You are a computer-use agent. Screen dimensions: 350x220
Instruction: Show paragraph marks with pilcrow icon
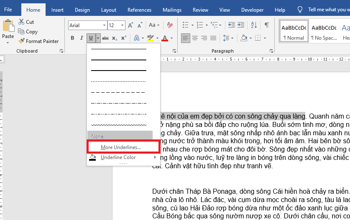click(266, 25)
